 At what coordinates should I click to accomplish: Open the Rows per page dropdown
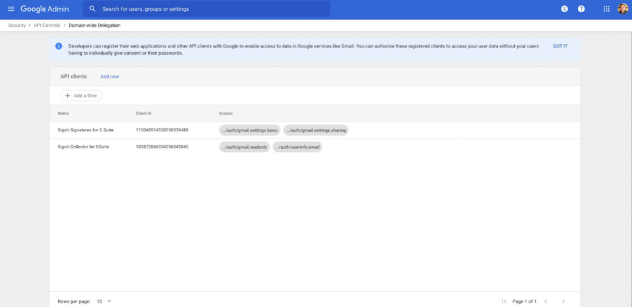(x=104, y=302)
